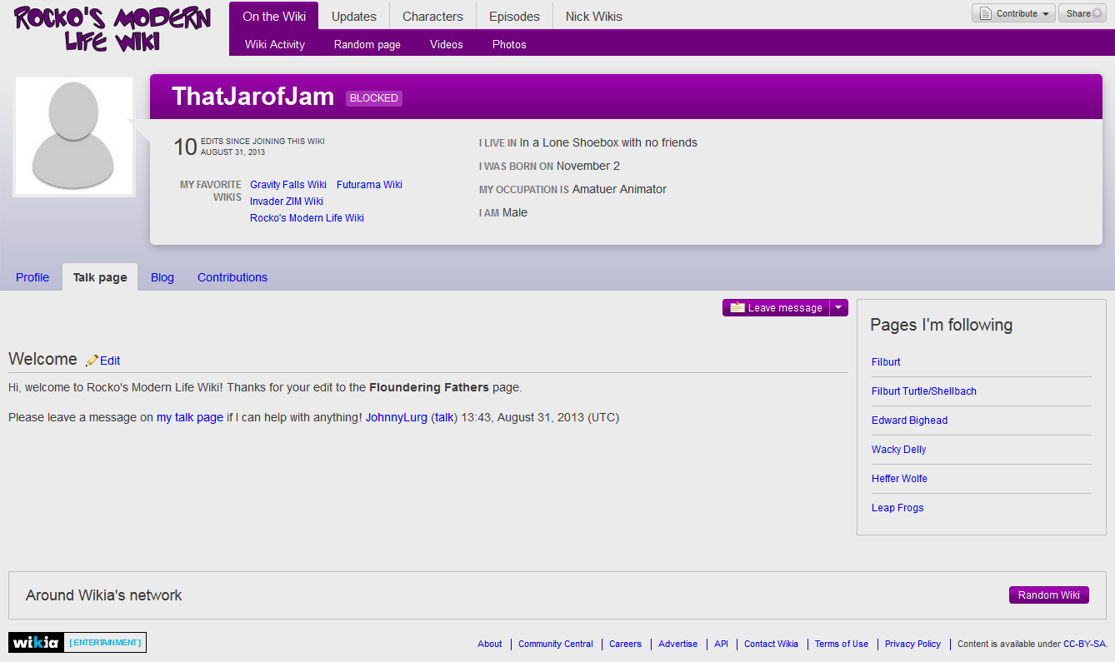Switch to the Blog tab
1115x662 pixels.
pos(162,277)
